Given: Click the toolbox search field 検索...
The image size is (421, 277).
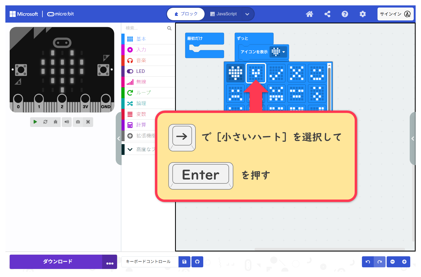Looking at the screenshot, I should [x=145, y=28].
